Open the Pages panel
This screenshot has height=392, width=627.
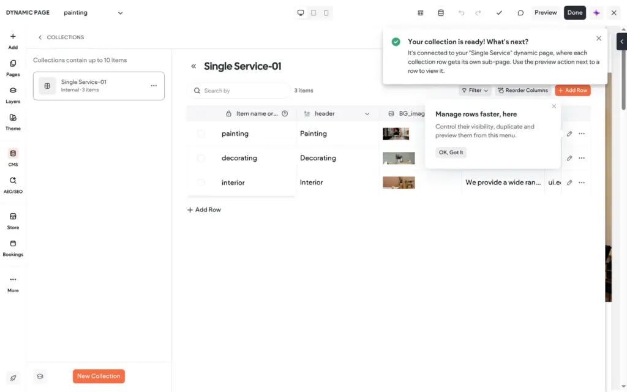(x=13, y=69)
